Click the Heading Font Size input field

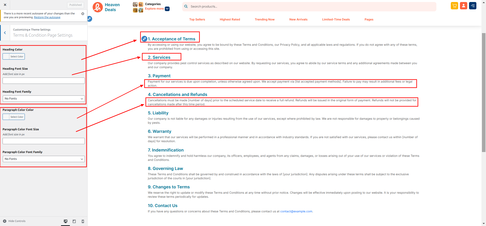coord(44,81)
